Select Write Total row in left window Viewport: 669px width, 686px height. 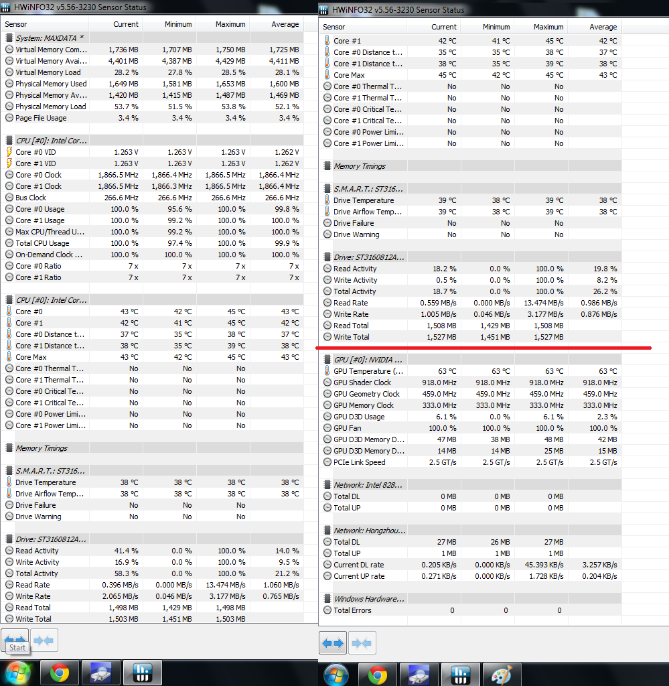tap(153, 618)
